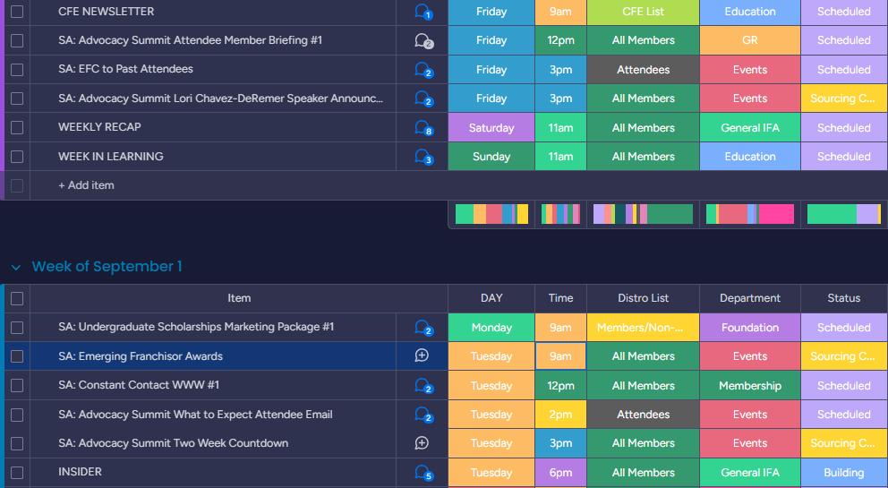Viewport: 888px width, 488px height.
Task: Select WEEK IN LEARNING row checkbox
Action: [17, 157]
